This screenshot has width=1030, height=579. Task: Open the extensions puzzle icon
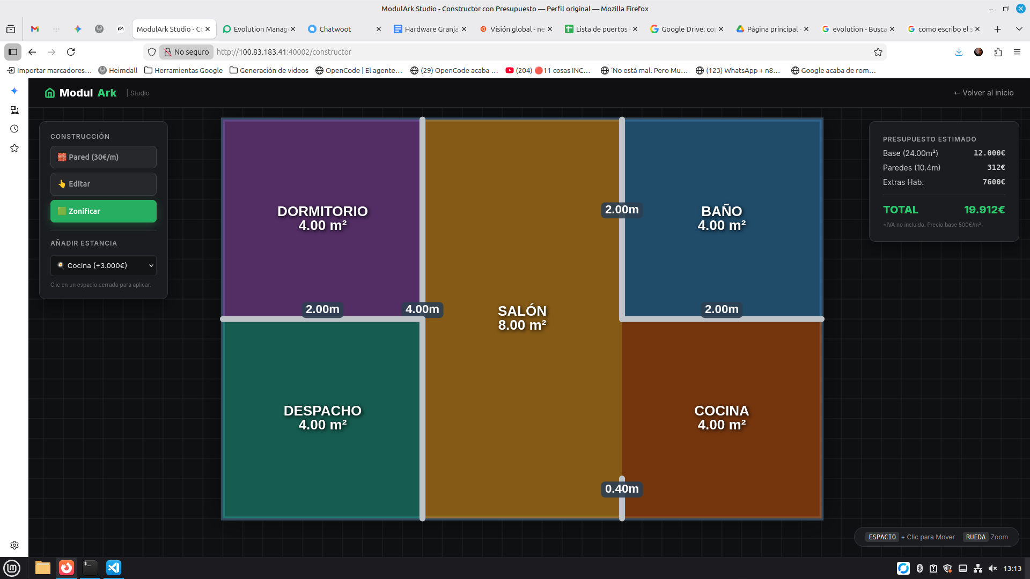pyautogui.click(x=998, y=52)
